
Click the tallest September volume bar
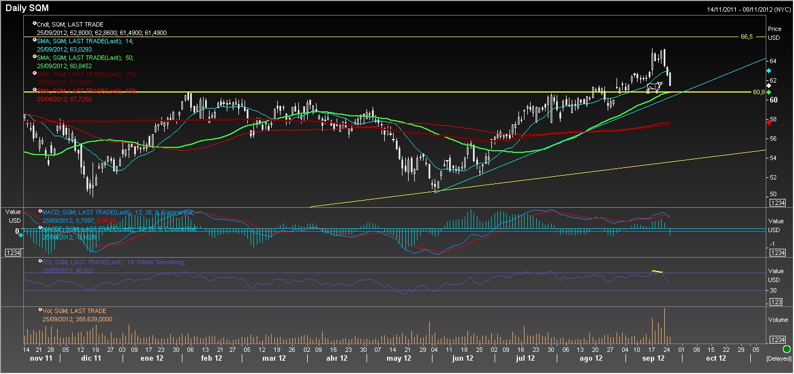pyautogui.click(x=664, y=326)
